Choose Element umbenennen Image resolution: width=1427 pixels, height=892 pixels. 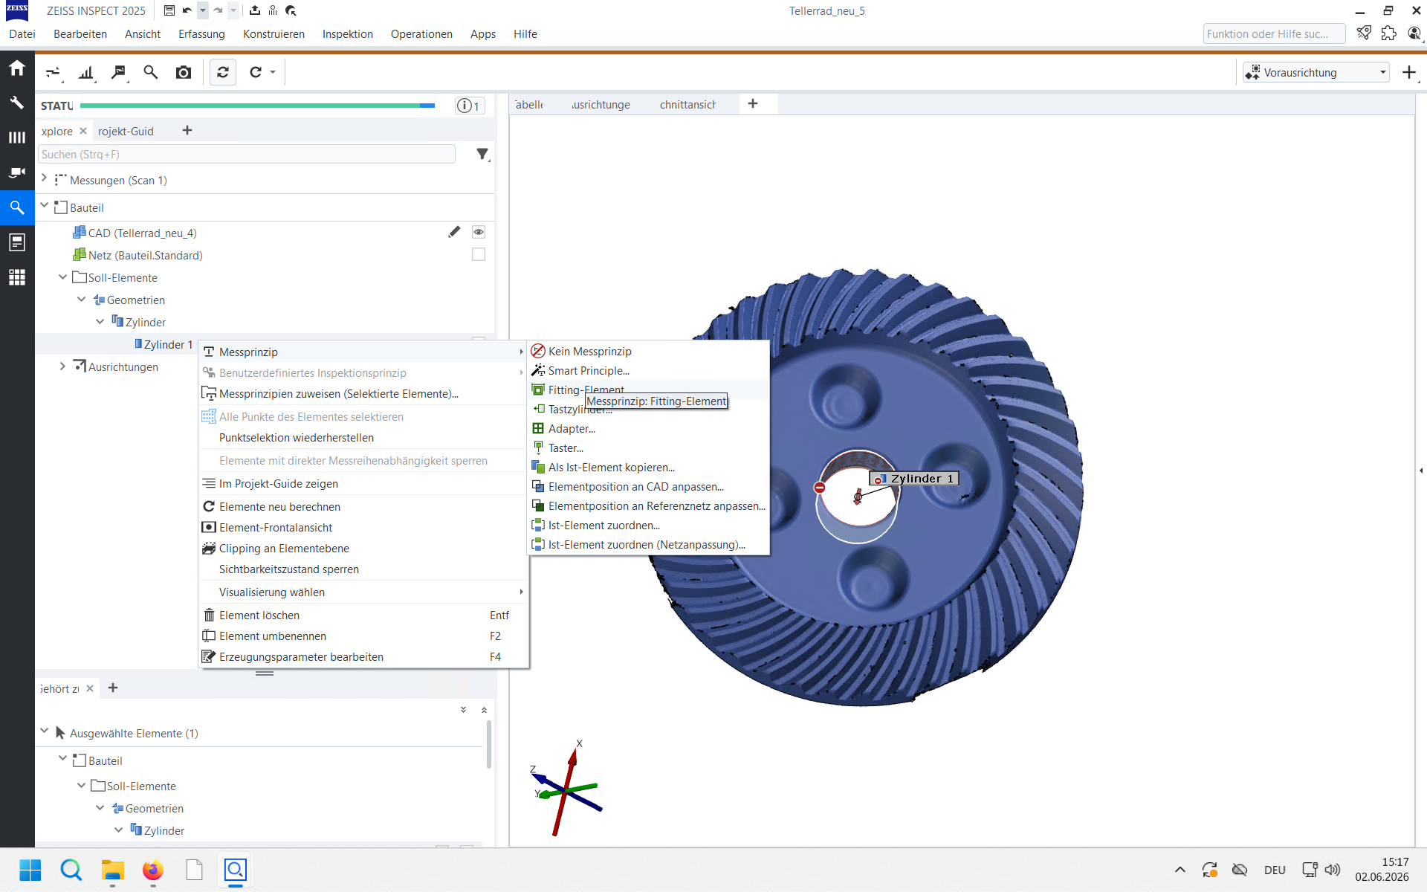(363, 636)
